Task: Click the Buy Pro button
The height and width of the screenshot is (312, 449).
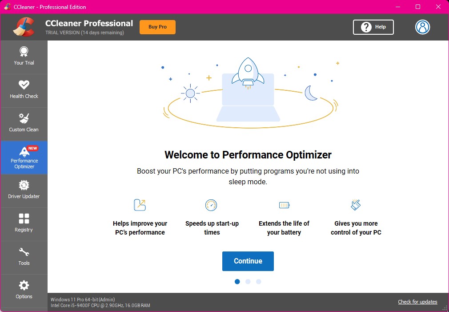Action: click(x=157, y=27)
